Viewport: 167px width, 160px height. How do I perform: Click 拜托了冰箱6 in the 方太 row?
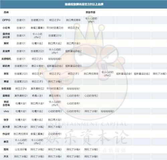pyautogui.click(x=91, y=157)
